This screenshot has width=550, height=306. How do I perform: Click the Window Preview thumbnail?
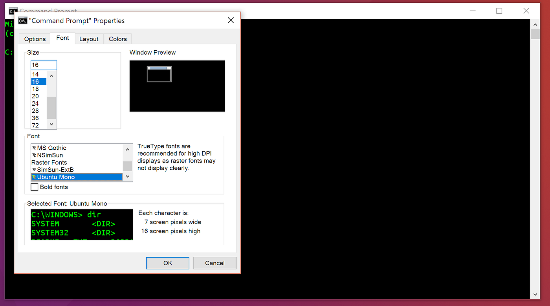click(x=177, y=86)
